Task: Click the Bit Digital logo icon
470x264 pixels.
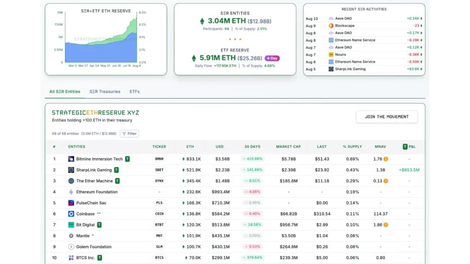Action: [x=71, y=225]
